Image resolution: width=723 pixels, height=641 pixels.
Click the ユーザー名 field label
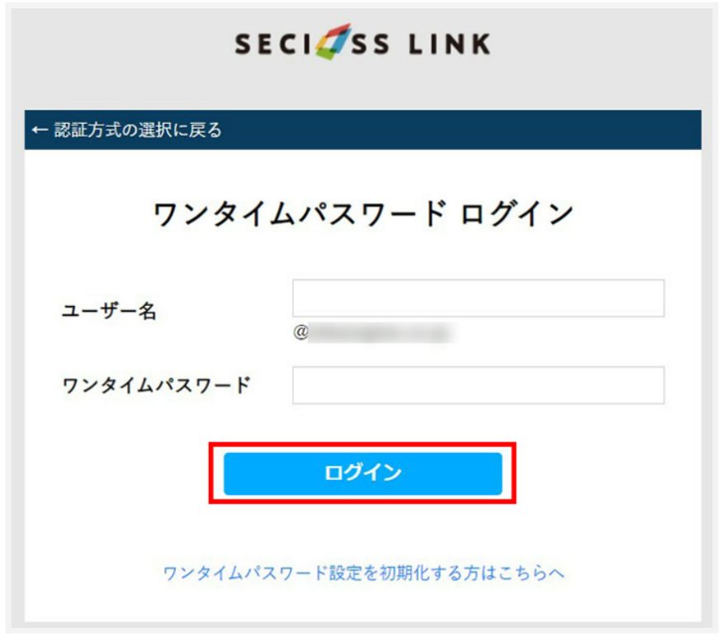(109, 311)
